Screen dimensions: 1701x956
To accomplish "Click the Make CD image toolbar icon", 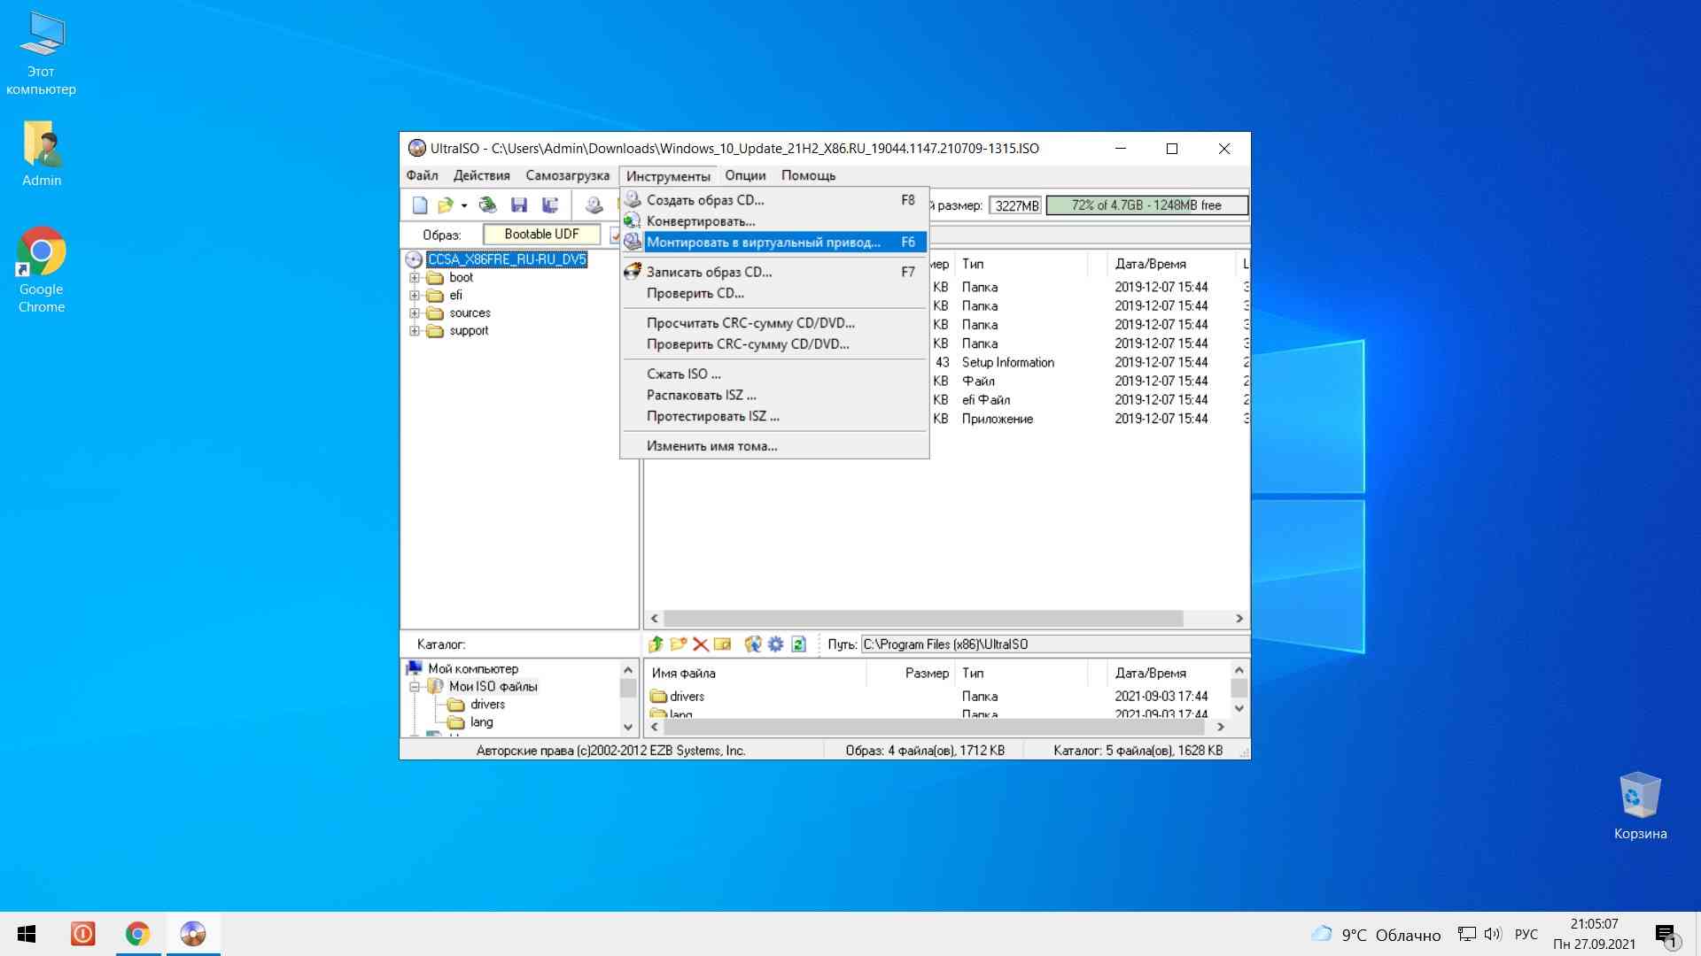I will click(x=594, y=205).
